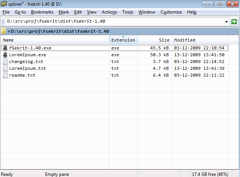Sort by the Name column header
This screenshot has height=177, width=240.
[55, 40]
